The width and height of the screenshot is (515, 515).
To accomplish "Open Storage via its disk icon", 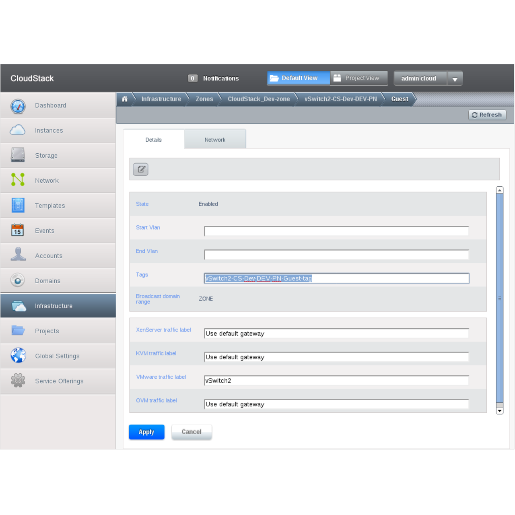I will pyautogui.click(x=18, y=155).
